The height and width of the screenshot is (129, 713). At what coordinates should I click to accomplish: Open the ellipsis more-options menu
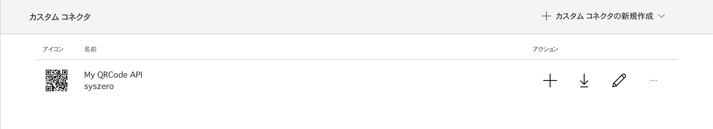653,81
